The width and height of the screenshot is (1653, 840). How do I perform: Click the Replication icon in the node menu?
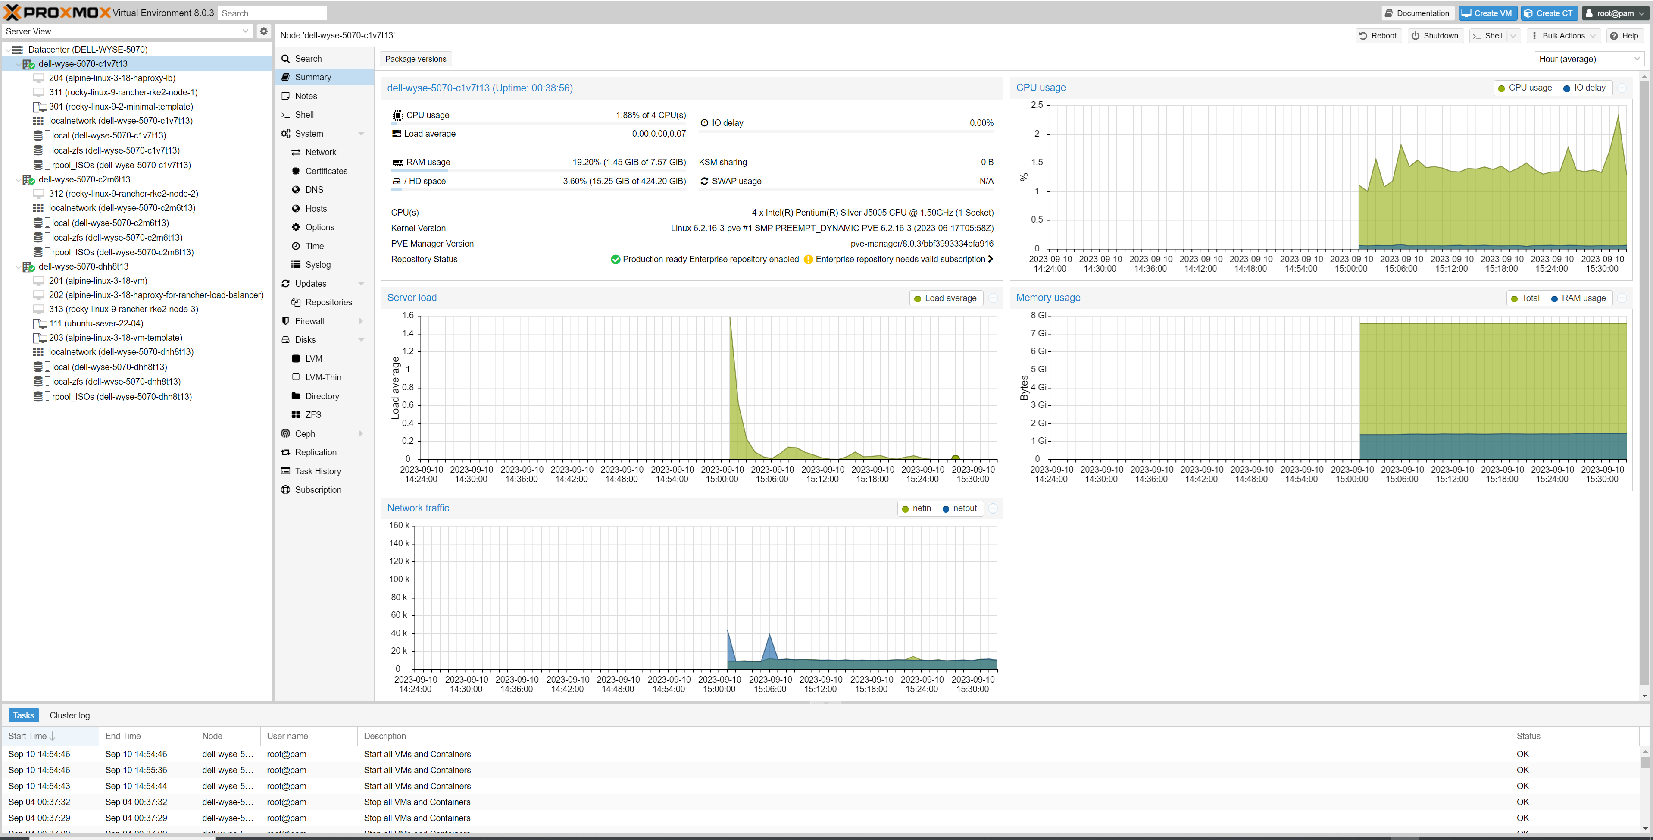click(285, 452)
